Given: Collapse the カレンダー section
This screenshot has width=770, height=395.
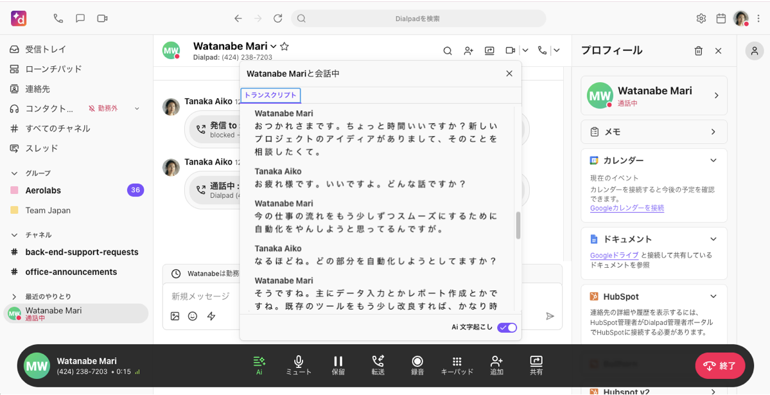Looking at the screenshot, I should (713, 160).
